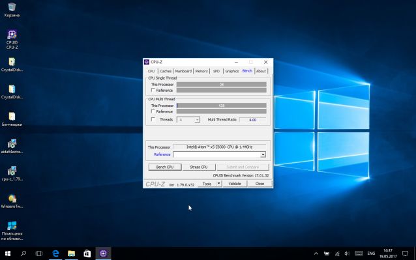Screen dimensions: 416x260
Task: Open Microsoft Store from taskbar
Action: coord(87,253)
